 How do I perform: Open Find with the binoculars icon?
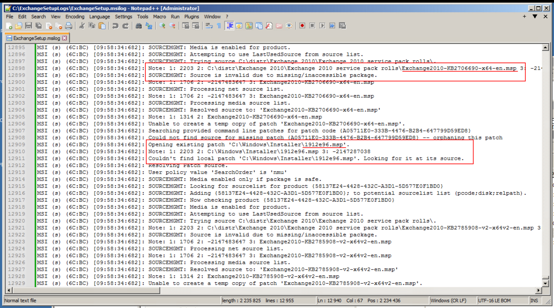click(139, 26)
